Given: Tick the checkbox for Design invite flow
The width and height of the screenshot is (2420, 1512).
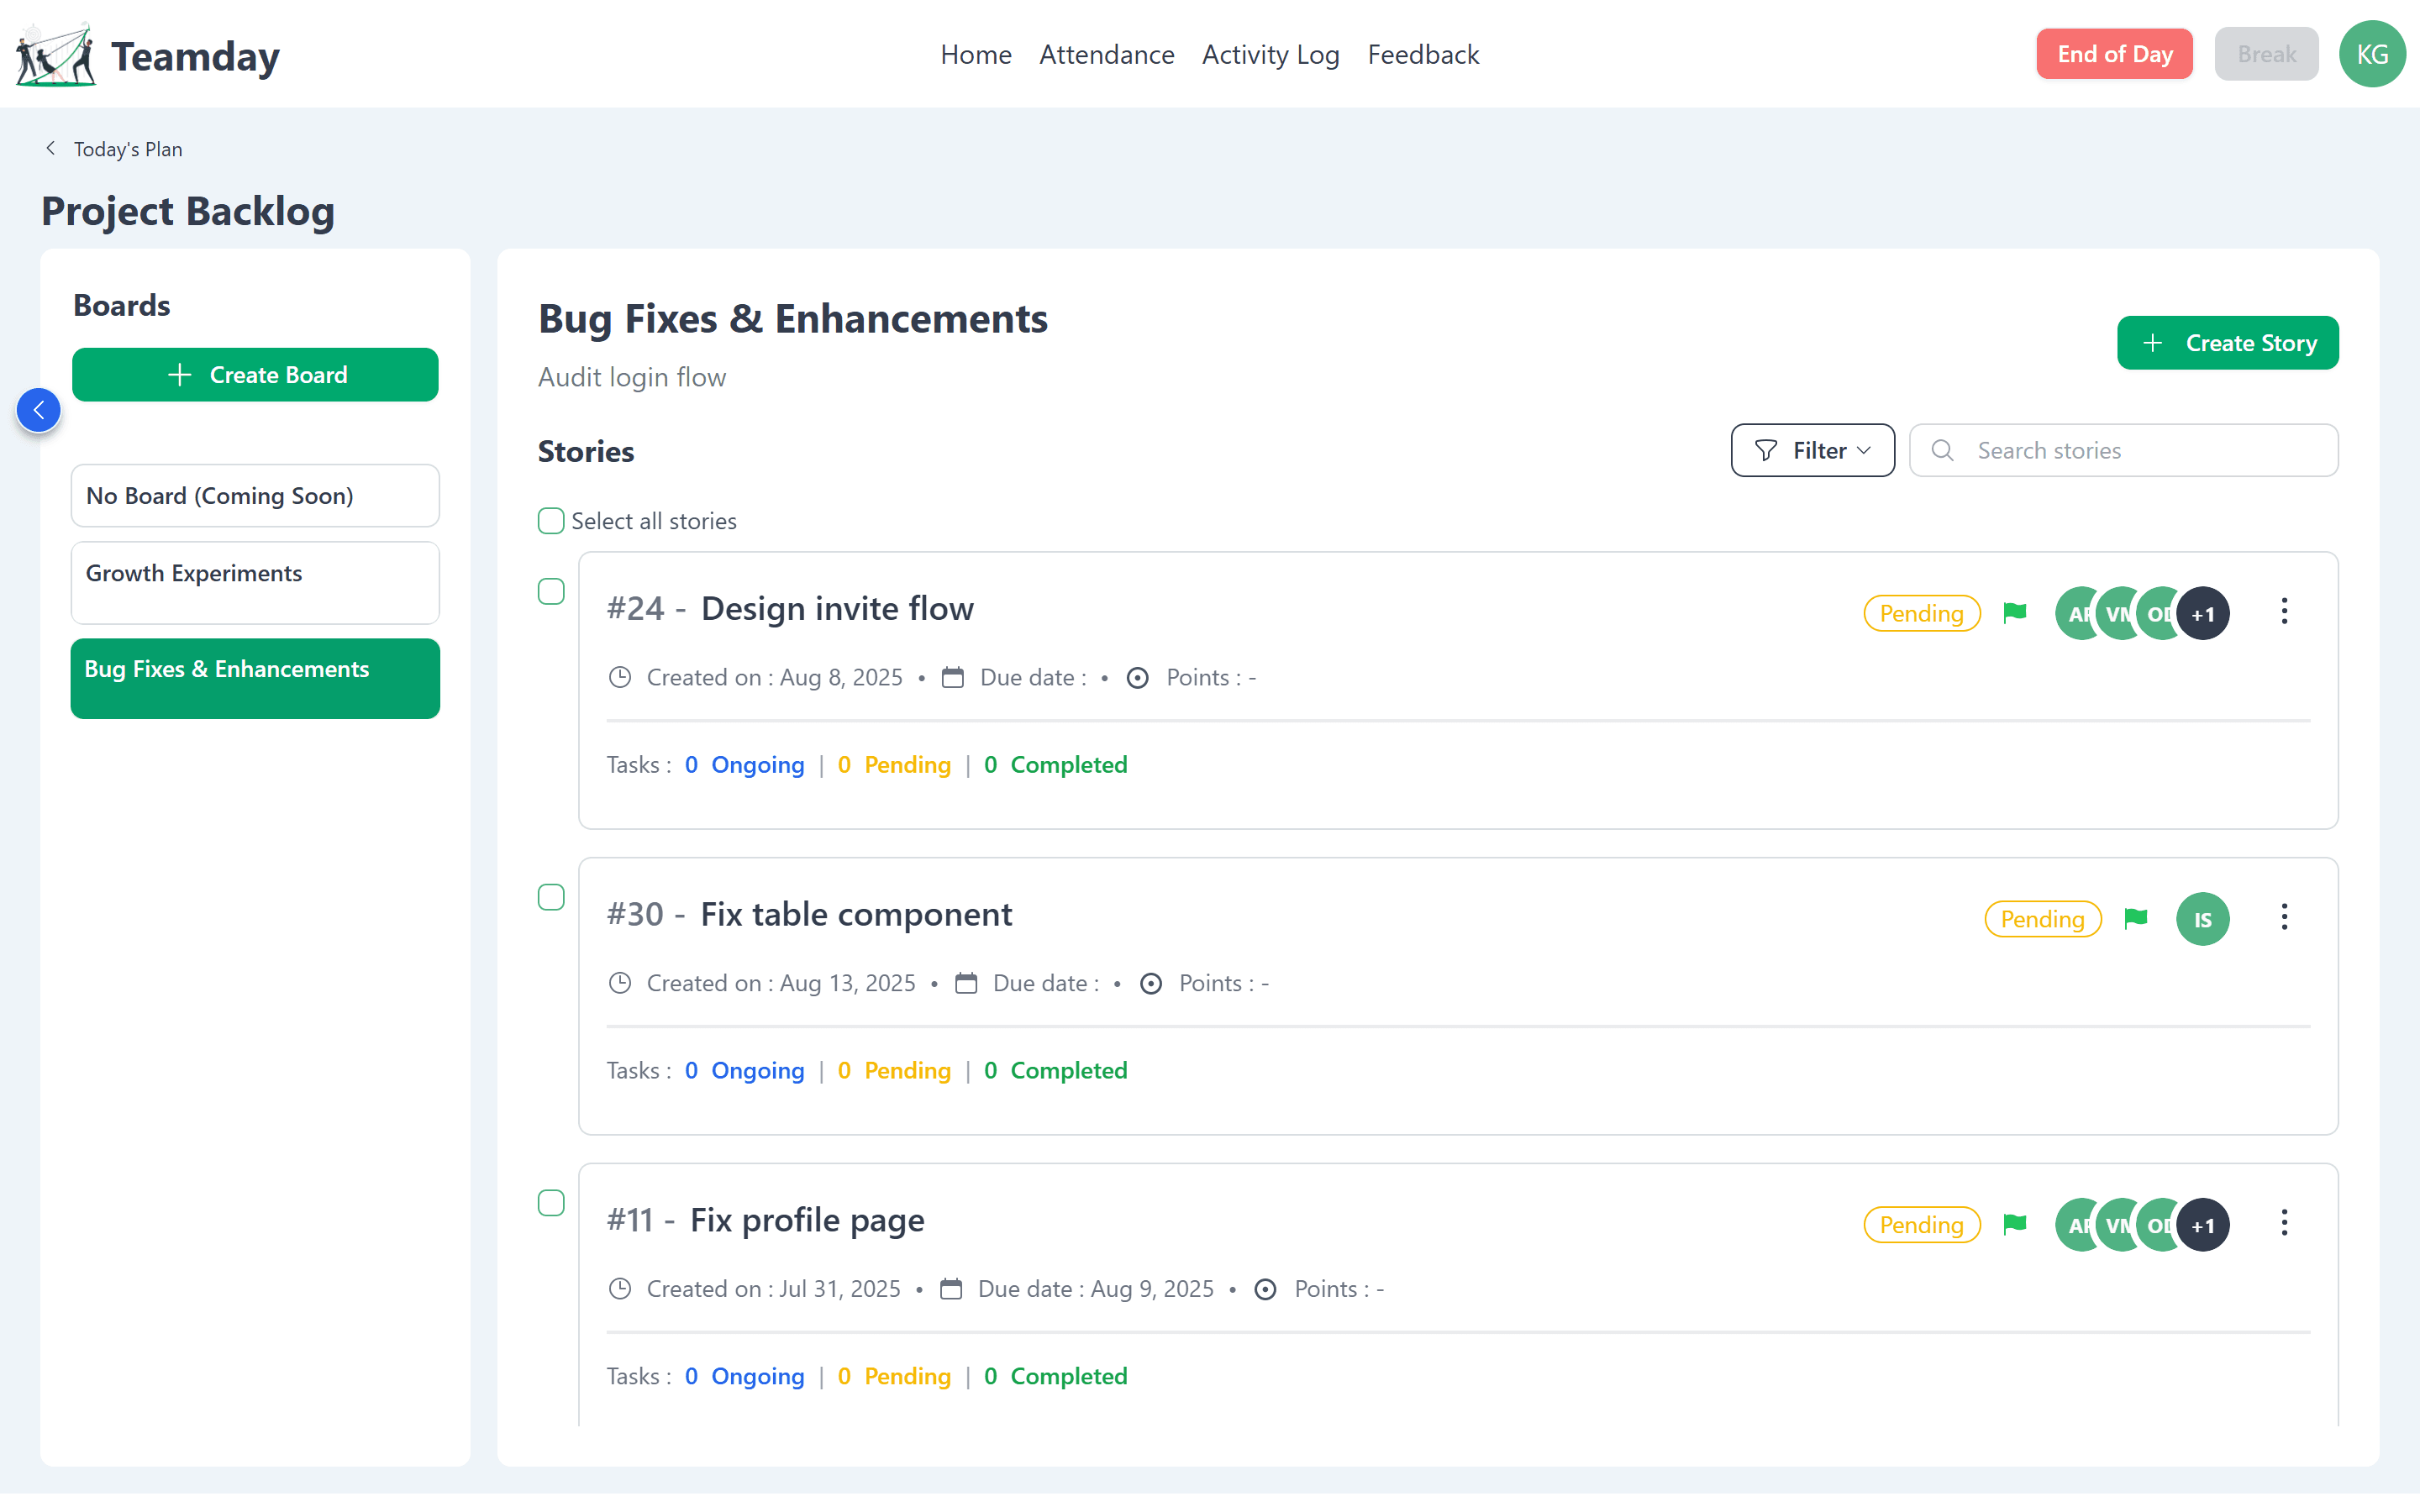Looking at the screenshot, I should point(551,592).
